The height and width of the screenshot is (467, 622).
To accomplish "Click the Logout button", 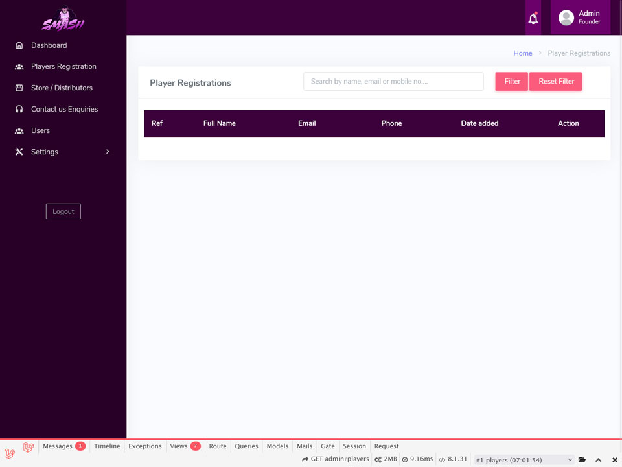I will pos(63,211).
